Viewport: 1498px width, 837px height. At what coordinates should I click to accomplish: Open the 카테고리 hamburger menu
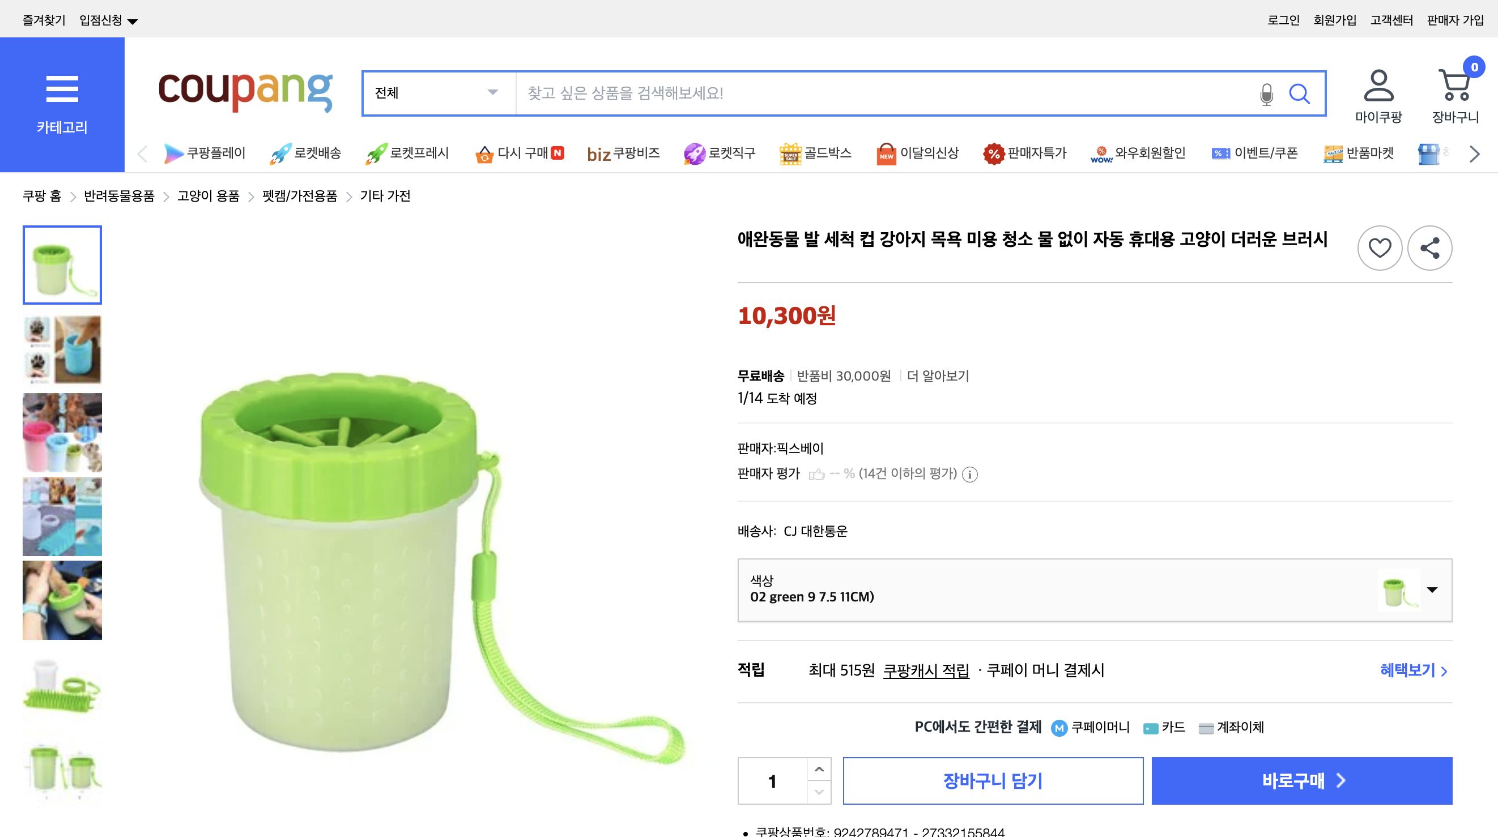pyautogui.click(x=62, y=88)
